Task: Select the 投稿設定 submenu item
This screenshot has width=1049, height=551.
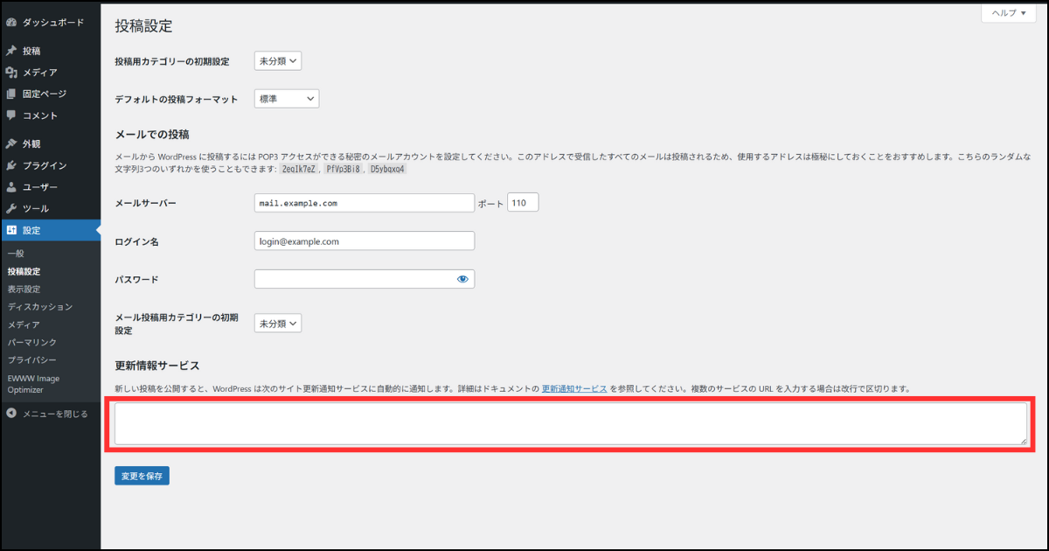Action: point(24,271)
